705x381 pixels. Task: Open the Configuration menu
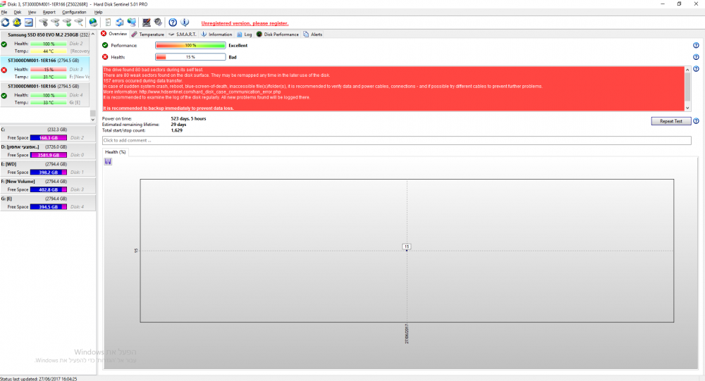coord(74,12)
